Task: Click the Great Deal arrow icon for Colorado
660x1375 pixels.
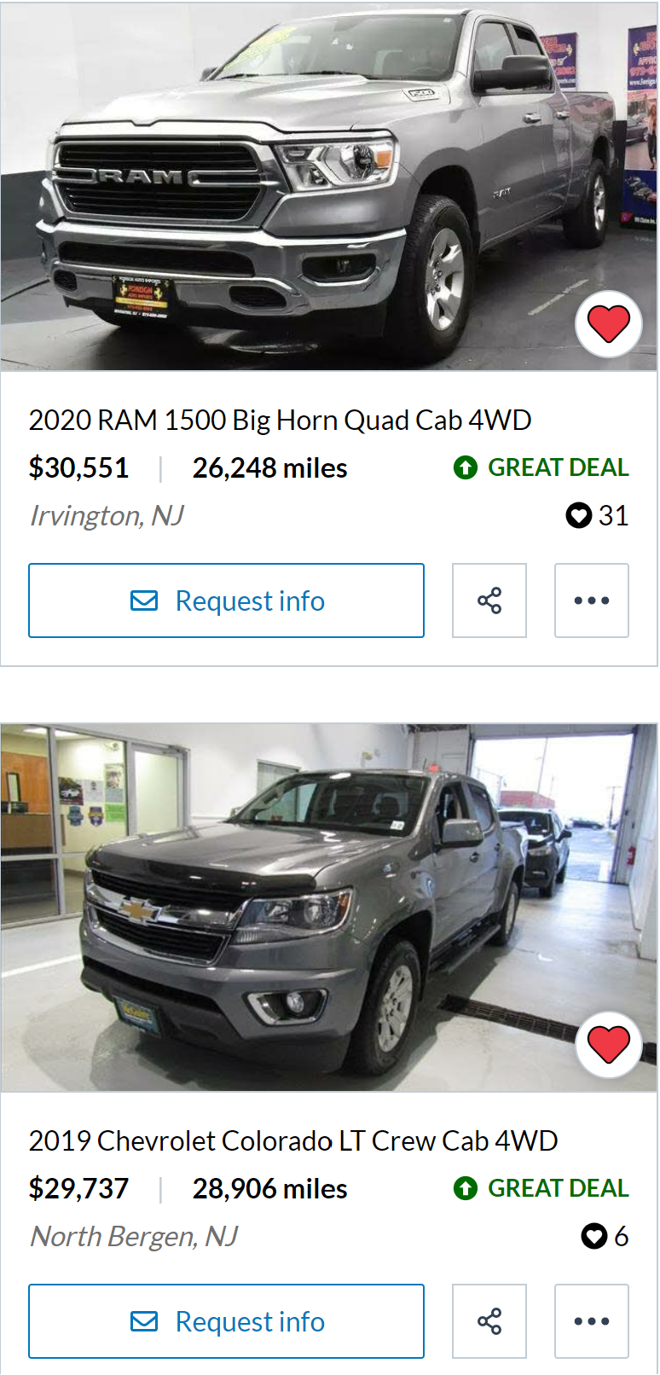Action: click(466, 1188)
